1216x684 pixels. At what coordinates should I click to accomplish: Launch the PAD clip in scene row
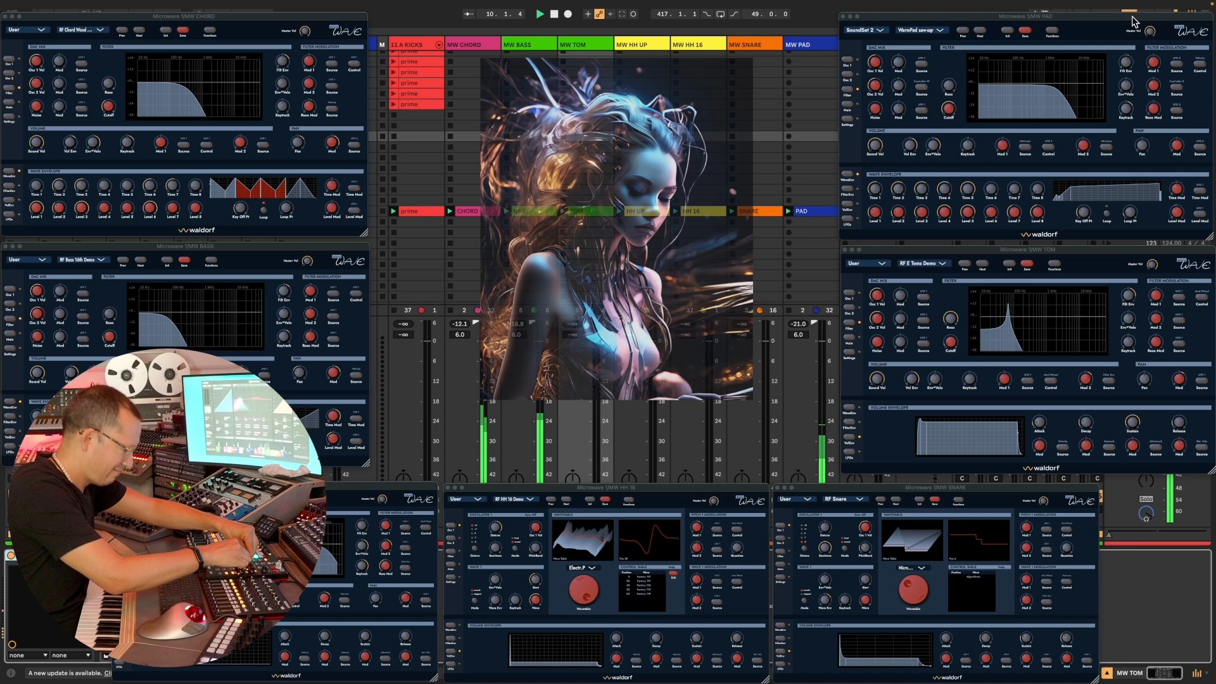coord(788,211)
